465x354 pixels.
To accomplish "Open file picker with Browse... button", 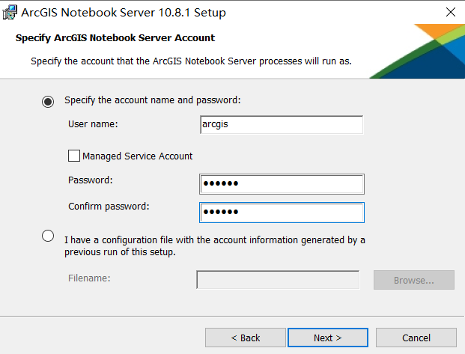I will 413,280.
